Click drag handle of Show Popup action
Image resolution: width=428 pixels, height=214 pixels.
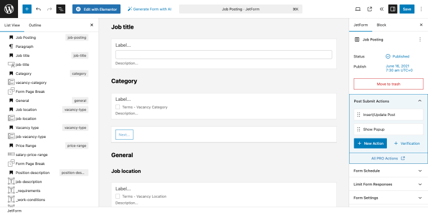pyautogui.click(x=359, y=129)
